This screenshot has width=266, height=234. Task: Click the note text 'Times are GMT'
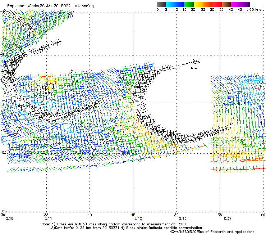point(69,224)
